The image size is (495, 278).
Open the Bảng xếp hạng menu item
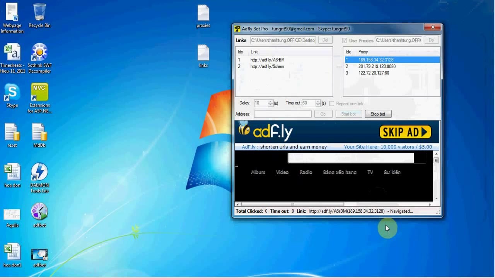tap(340, 172)
